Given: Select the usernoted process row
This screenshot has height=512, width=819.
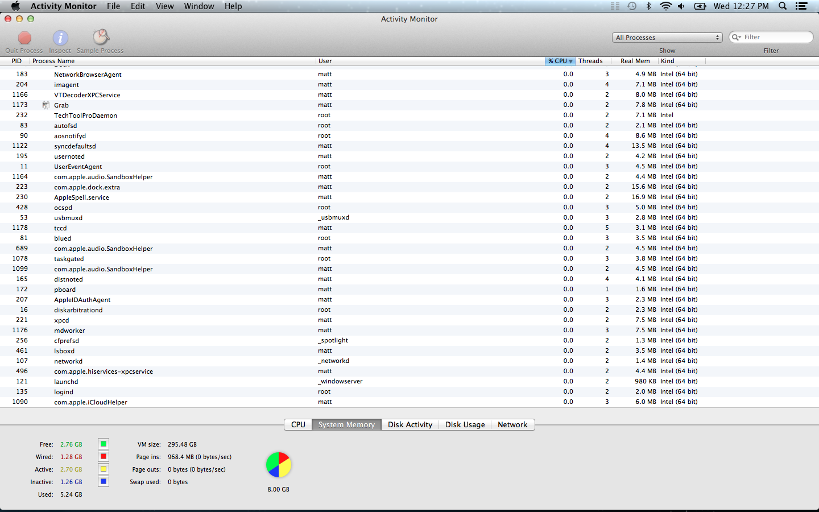Looking at the screenshot, I should coord(409,156).
